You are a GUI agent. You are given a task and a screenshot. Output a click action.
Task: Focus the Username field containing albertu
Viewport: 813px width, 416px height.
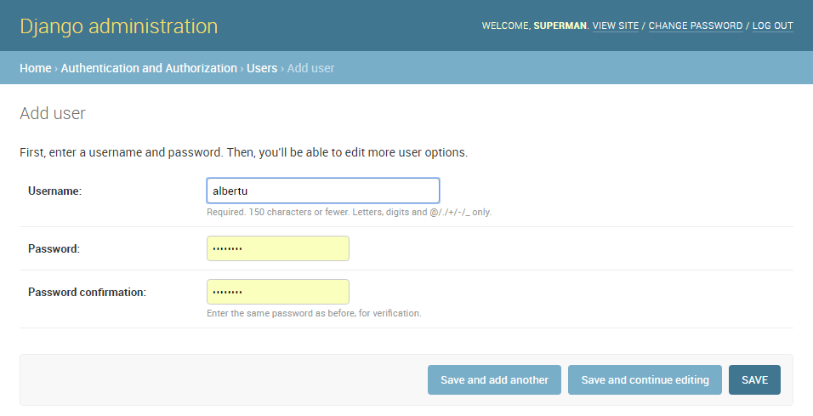click(x=322, y=191)
